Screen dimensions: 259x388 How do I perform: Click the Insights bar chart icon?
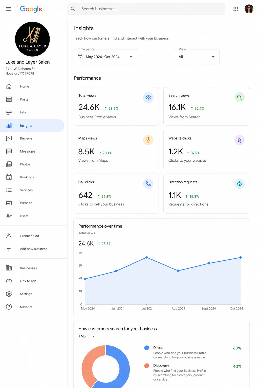pyautogui.click(x=9, y=126)
